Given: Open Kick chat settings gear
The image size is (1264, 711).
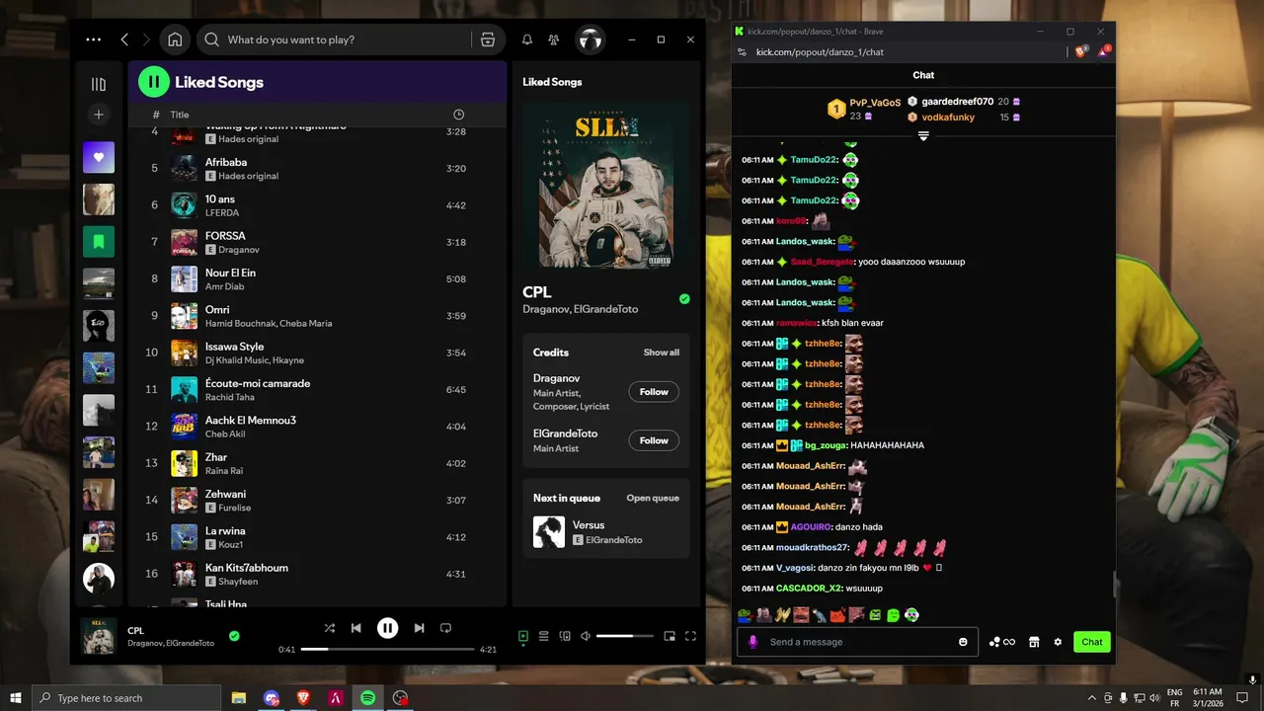Looking at the screenshot, I should 1058,642.
